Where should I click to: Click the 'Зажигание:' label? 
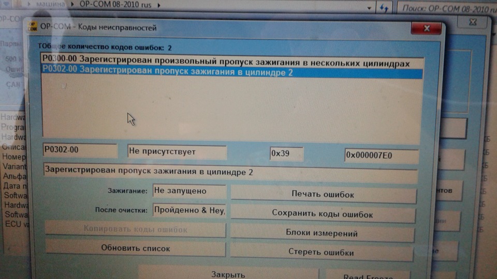127,191
